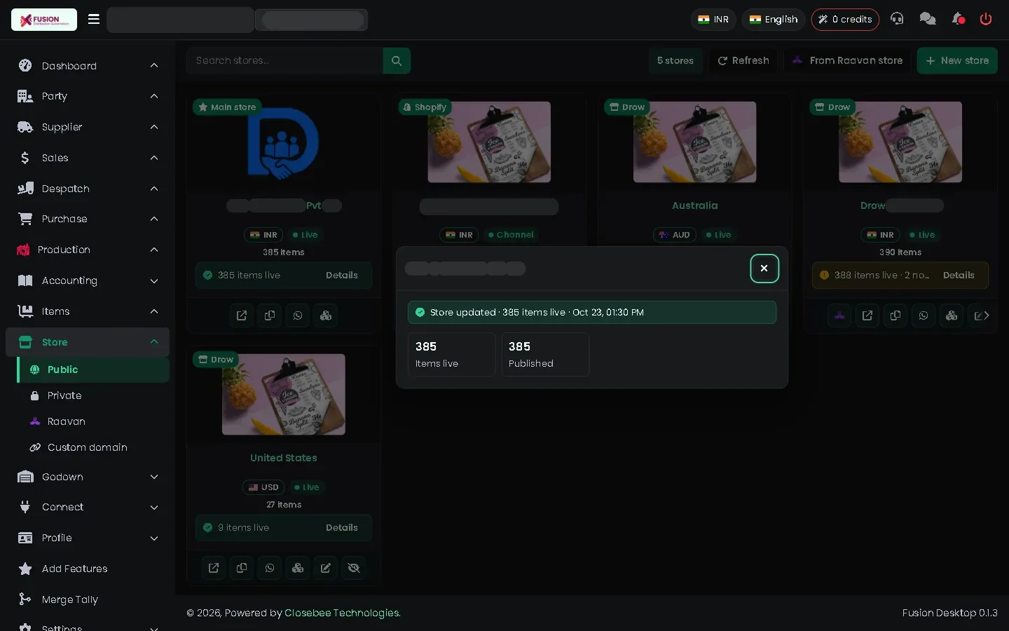This screenshot has height=631, width=1009.
Task: Click the 0 credits button
Action: click(845, 20)
